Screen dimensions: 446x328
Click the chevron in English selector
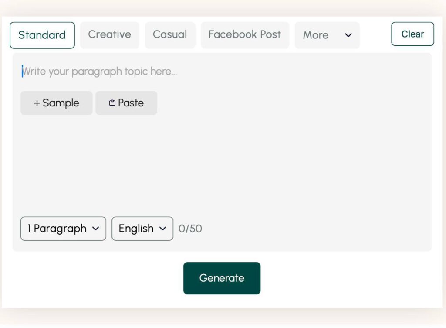tap(163, 229)
